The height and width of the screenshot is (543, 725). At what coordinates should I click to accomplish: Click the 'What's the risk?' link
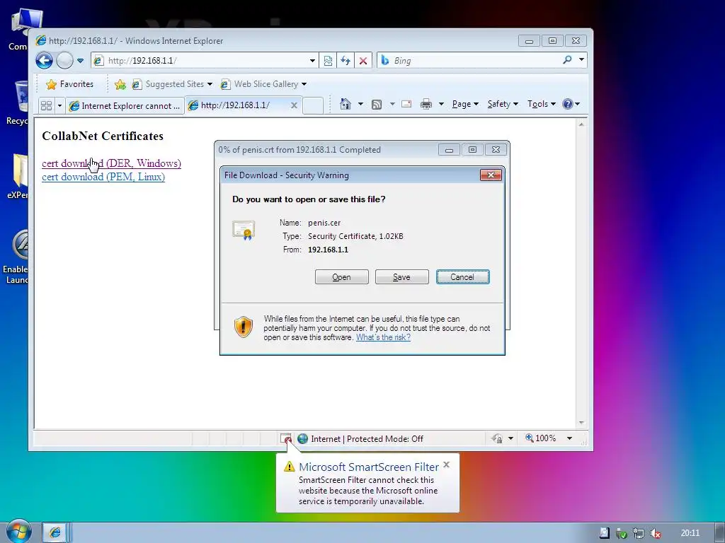coord(383,337)
